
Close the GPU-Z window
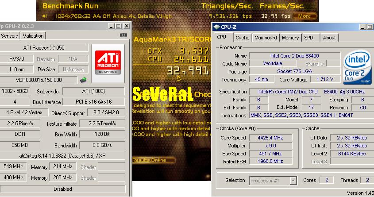coord(127,26)
